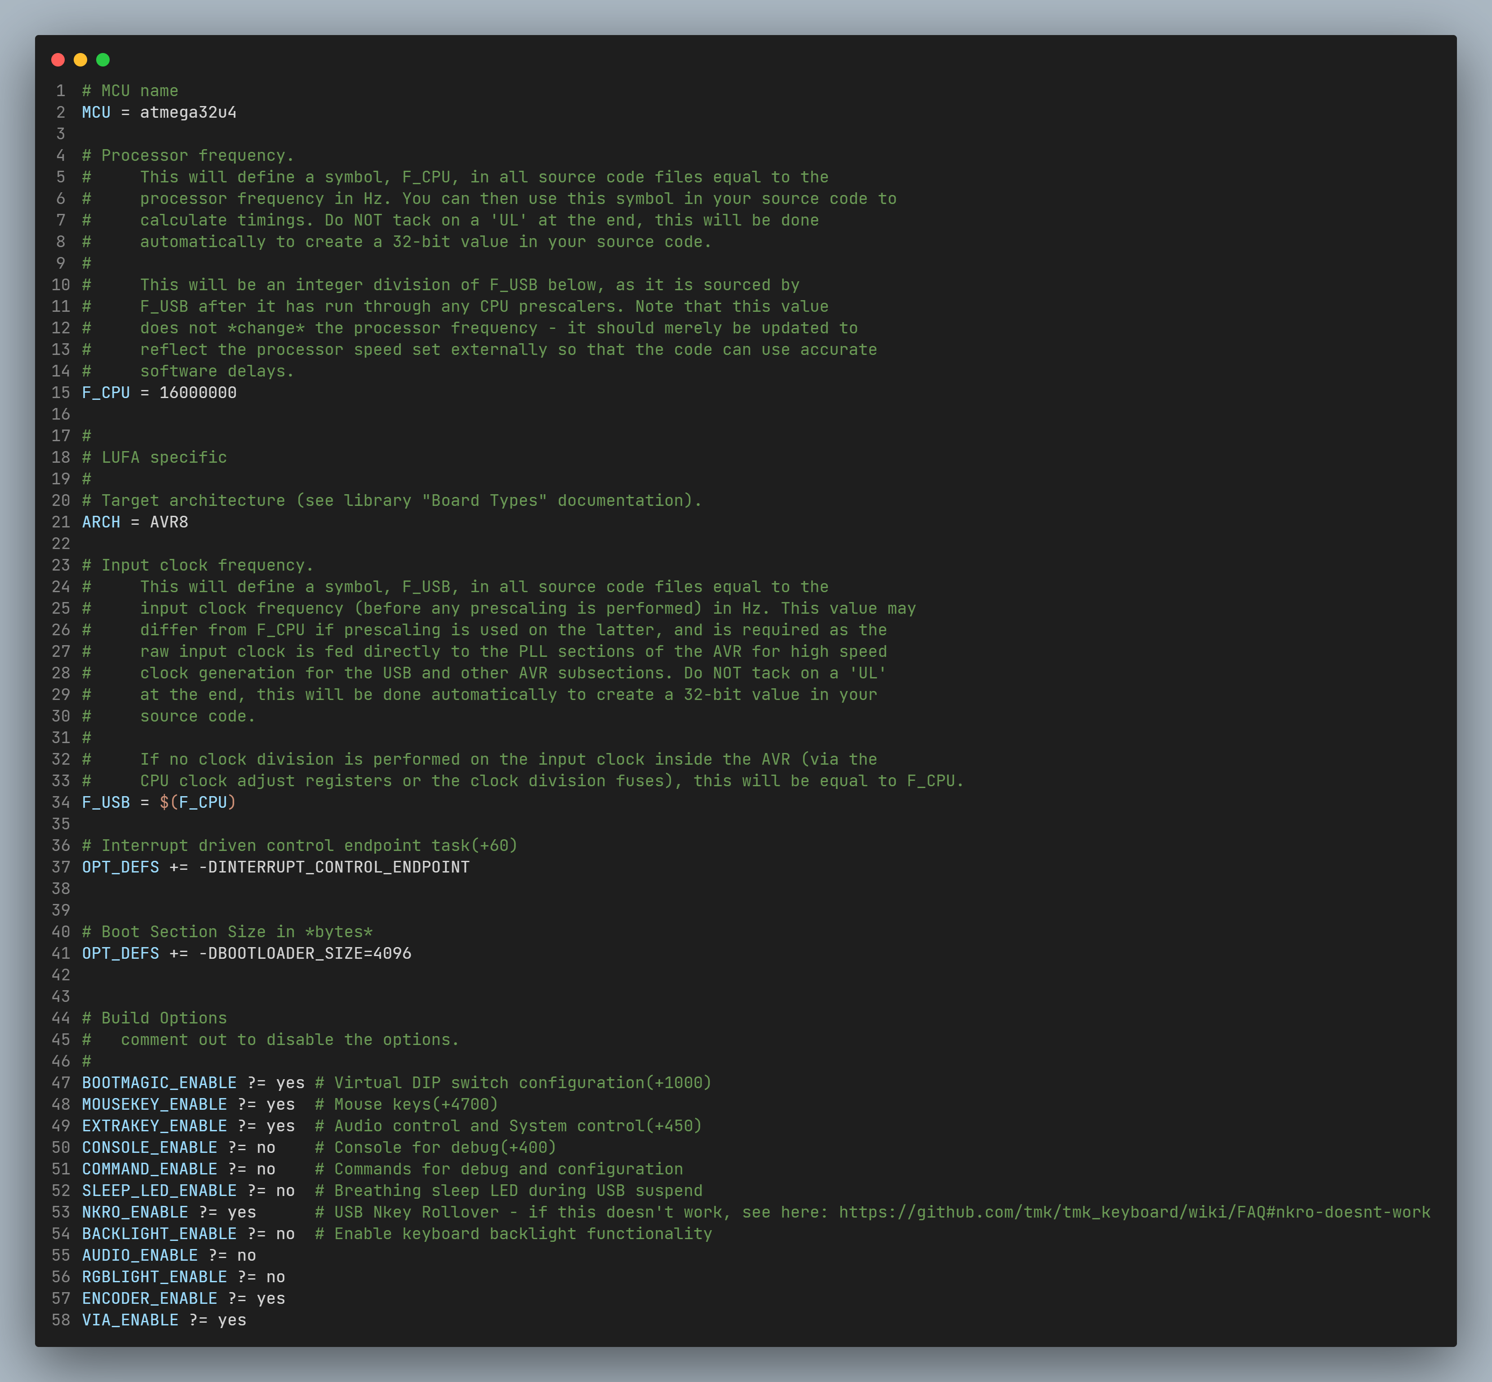The height and width of the screenshot is (1382, 1492).
Task: Click the 'Breathing sleep LED during USB suspend' comment
Action: (509, 1191)
